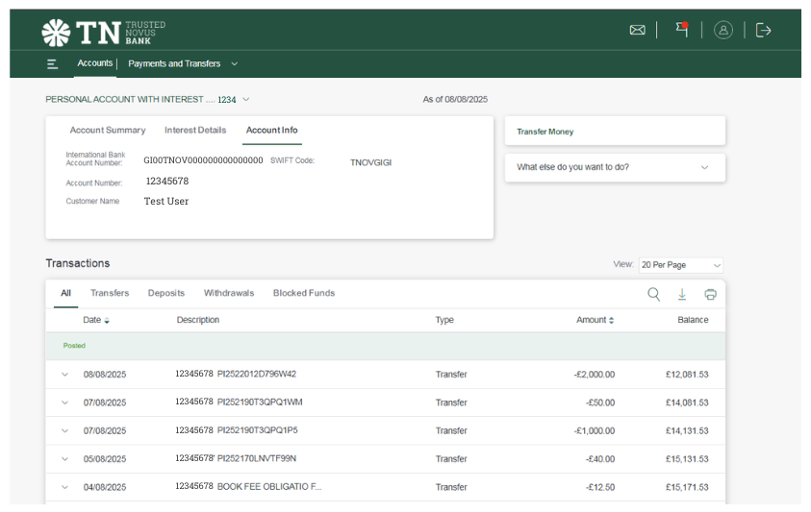Click the logout icon in header
Screen dimensions: 811x512
tap(764, 30)
